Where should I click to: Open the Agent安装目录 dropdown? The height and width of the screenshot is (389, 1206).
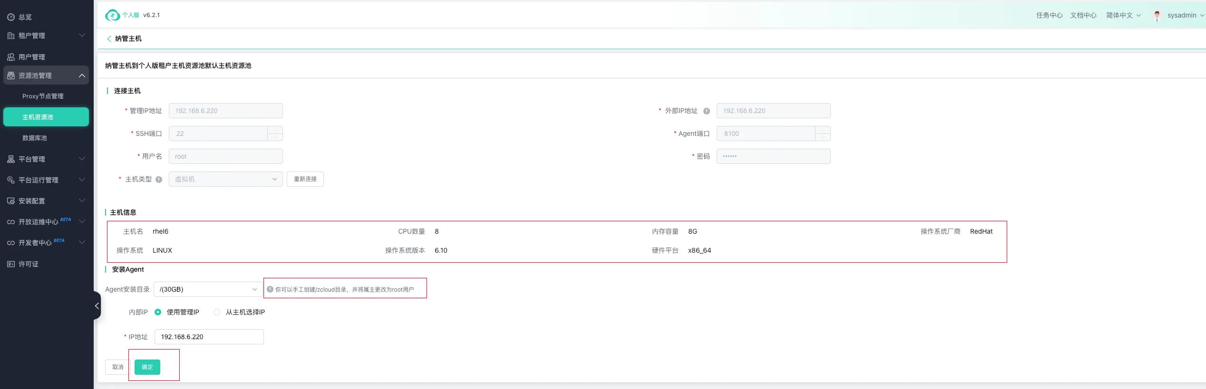click(x=208, y=289)
